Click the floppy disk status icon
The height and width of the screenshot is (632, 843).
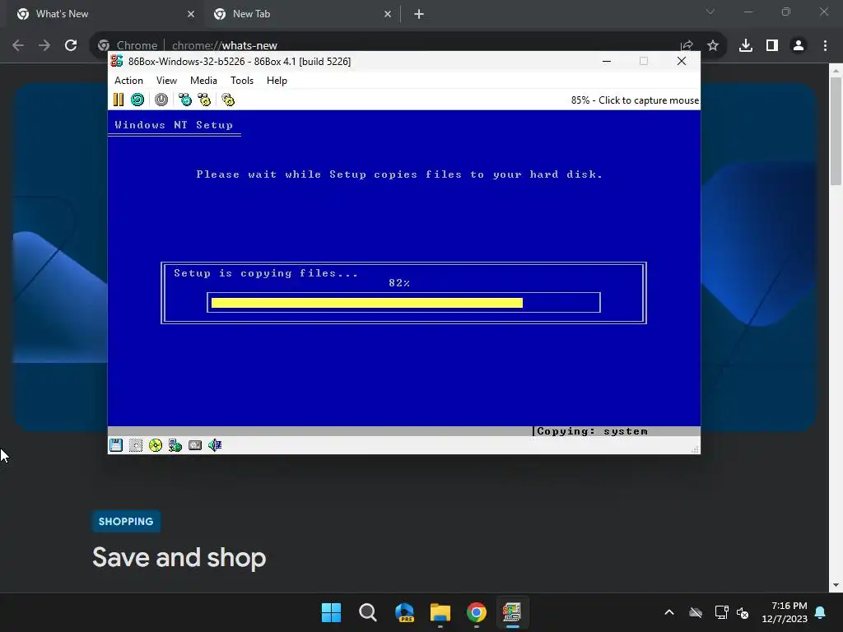(116, 445)
